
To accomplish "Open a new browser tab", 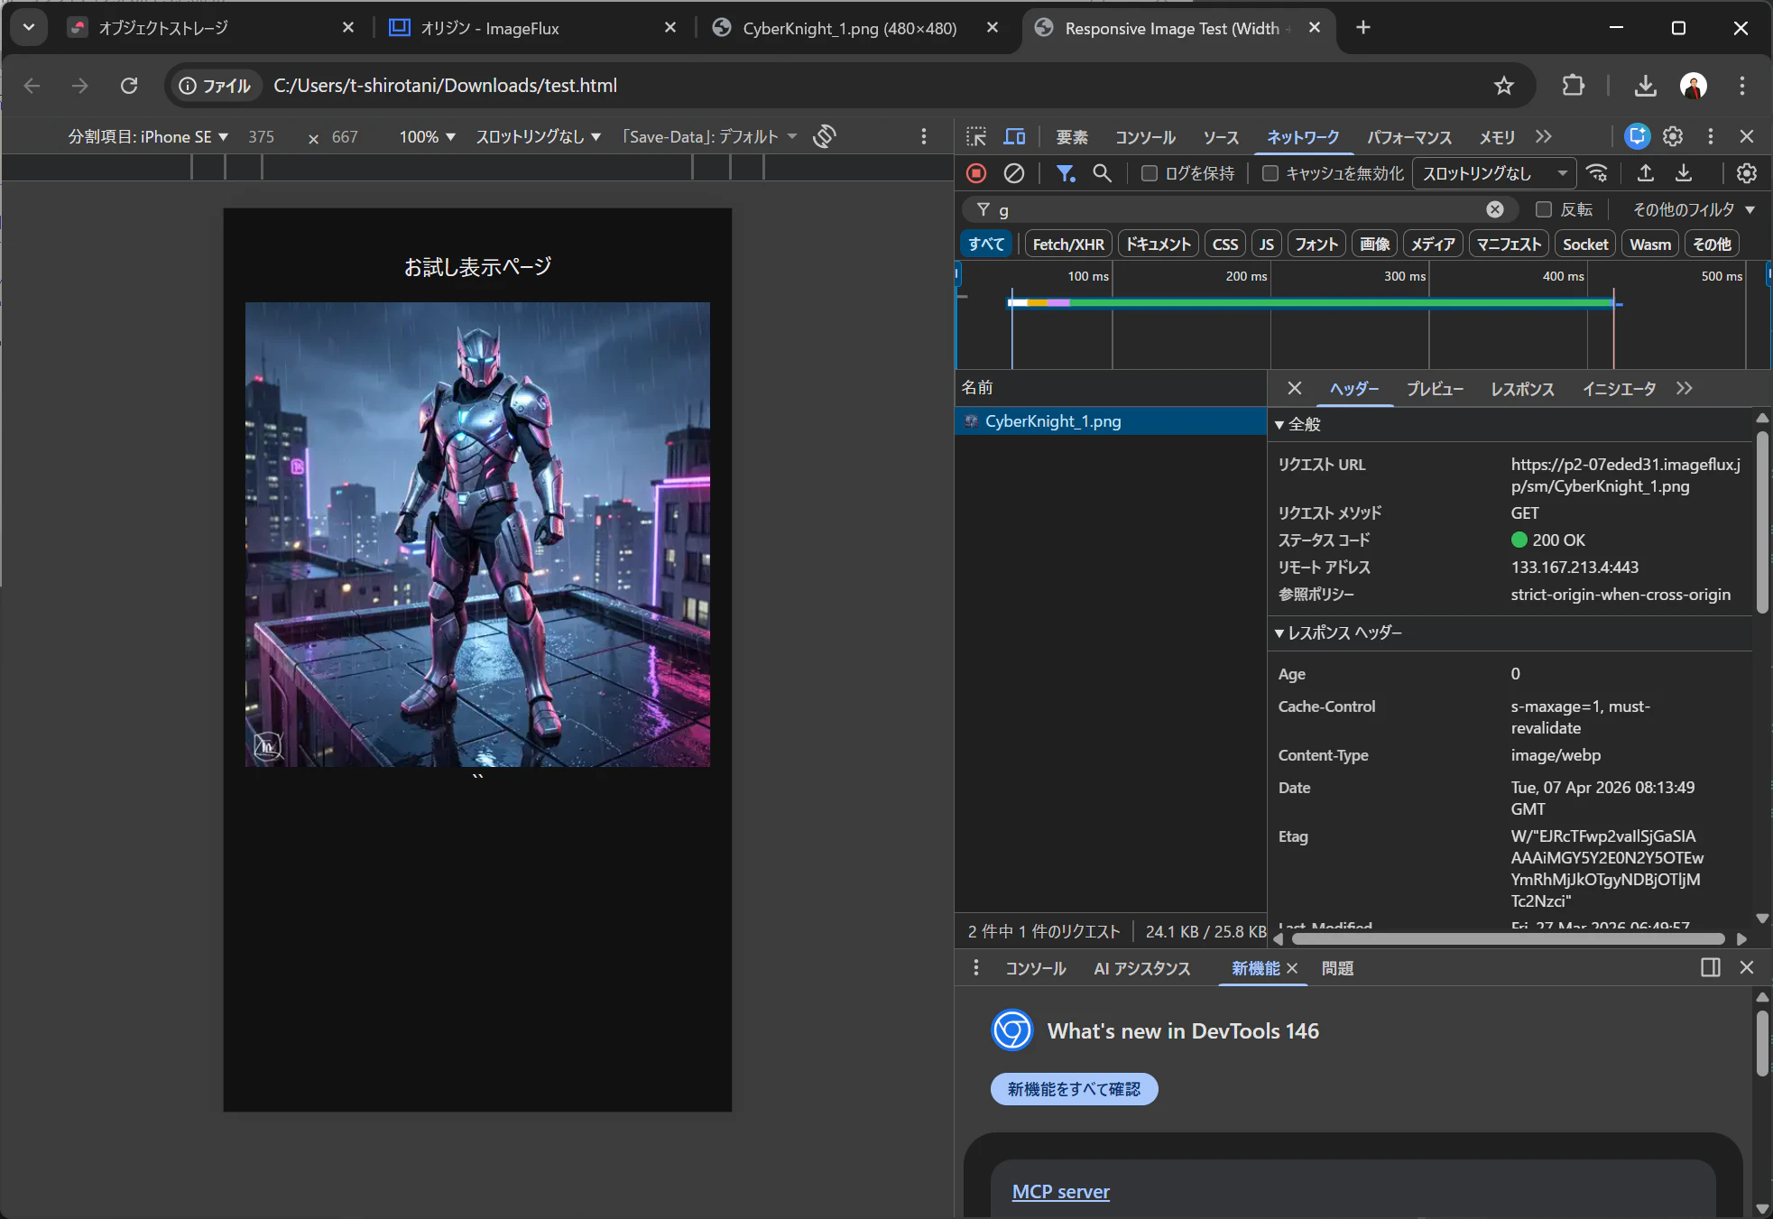I will coord(1362,28).
